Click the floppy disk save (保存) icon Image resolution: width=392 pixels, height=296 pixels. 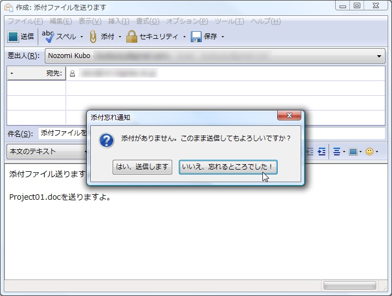pos(196,37)
